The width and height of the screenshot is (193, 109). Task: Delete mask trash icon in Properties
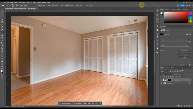pyautogui.click(x=190, y=65)
